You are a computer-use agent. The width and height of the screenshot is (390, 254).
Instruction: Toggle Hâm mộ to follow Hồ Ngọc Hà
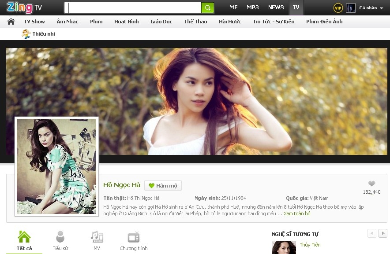(x=163, y=185)
